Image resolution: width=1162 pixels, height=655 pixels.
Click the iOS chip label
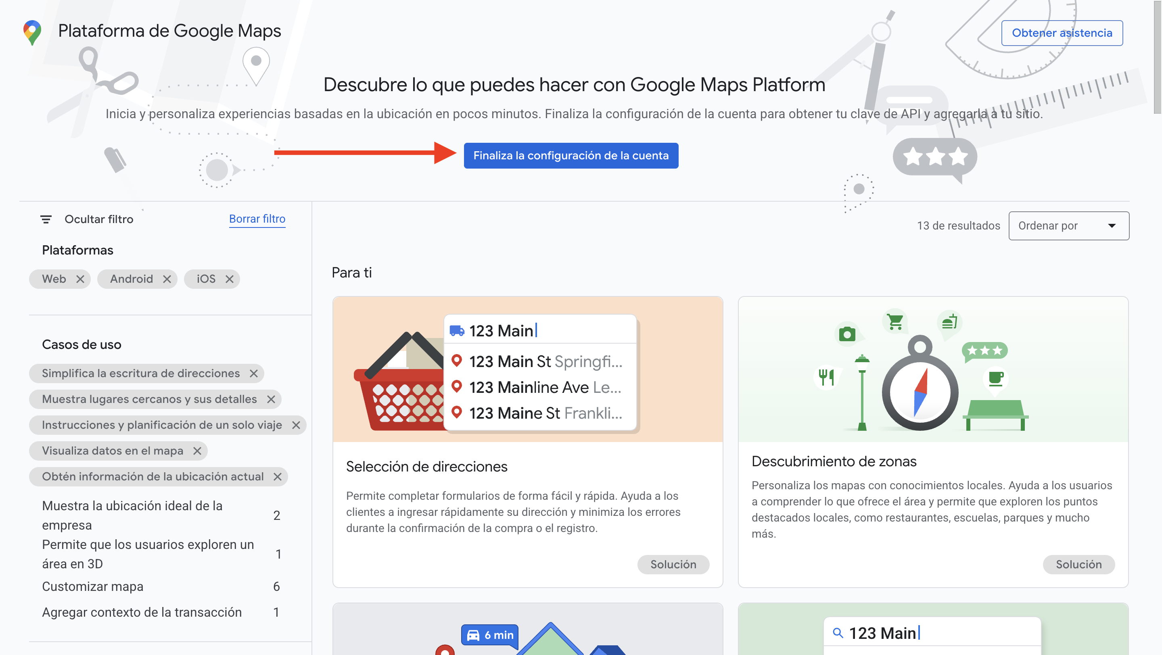point(206,279)
